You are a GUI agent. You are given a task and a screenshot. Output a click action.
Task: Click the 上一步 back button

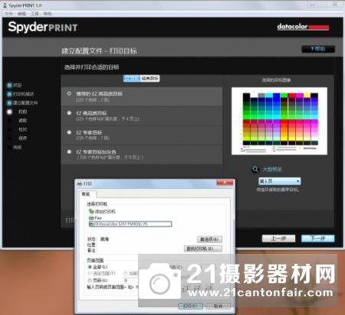tap(278, 239)
